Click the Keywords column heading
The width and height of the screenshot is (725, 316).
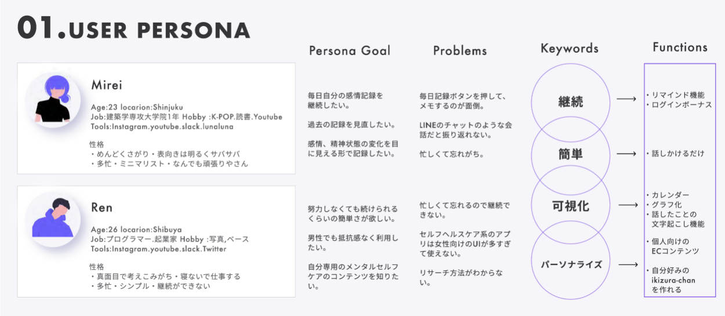[570, 48]
